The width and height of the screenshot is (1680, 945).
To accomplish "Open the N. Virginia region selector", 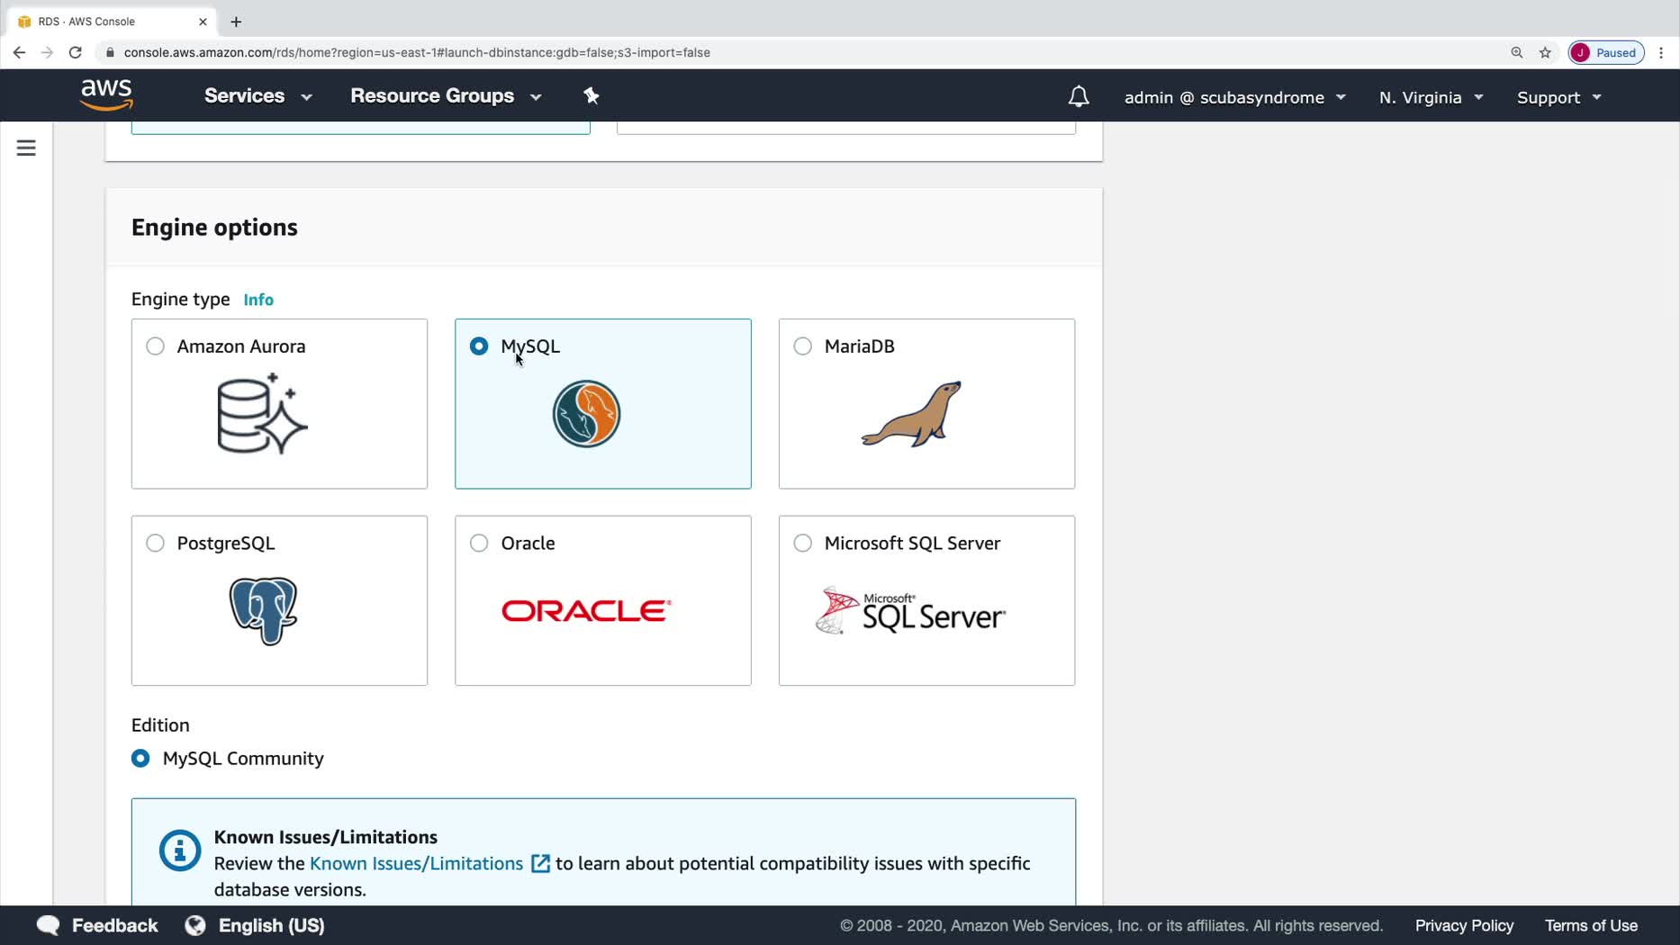I will [1431, 97].
